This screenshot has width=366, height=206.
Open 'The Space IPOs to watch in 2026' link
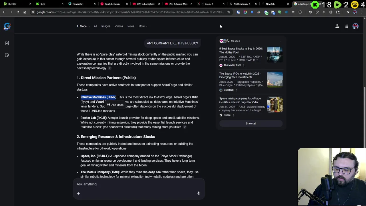point(240,76)
